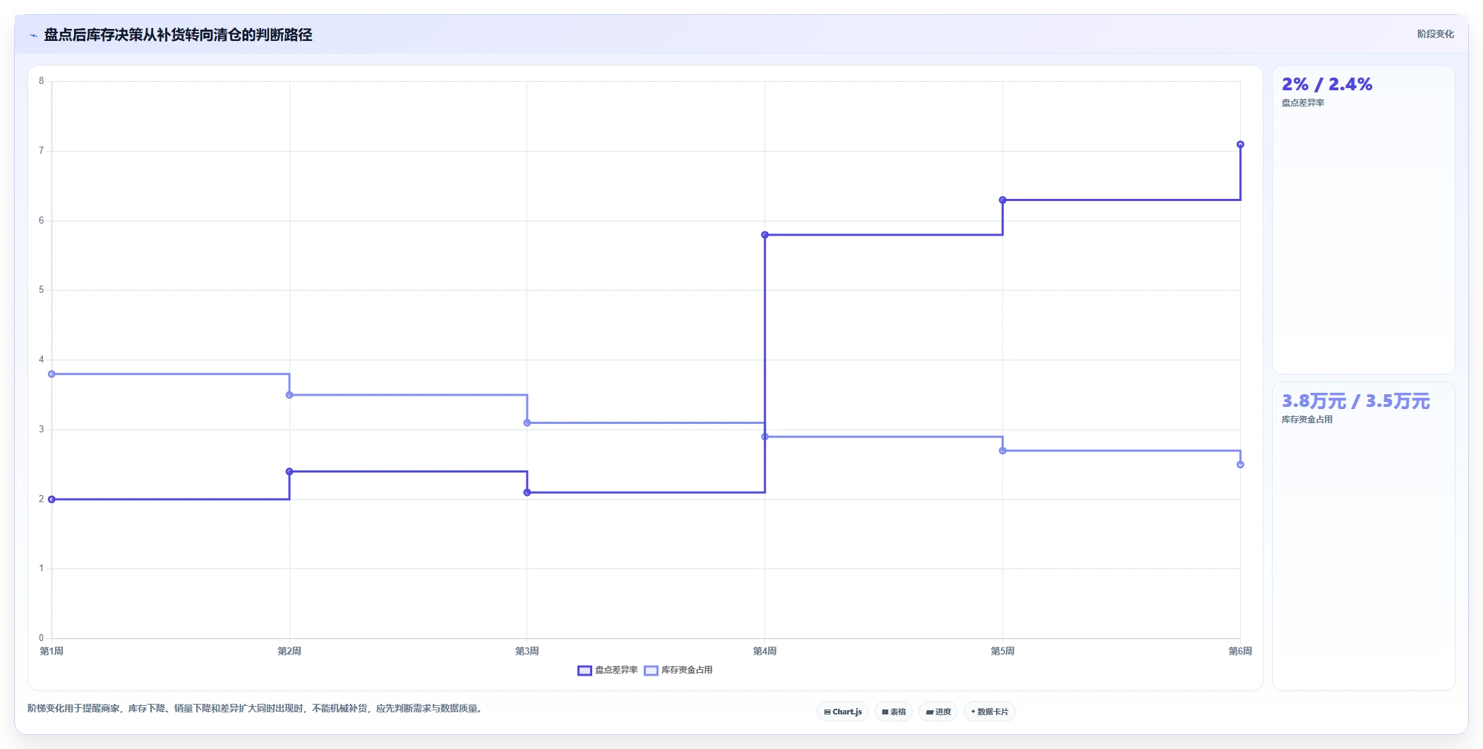Toggle 盘点差异率 series in the legend
This screenshot has width=1483, height=749.
608,670
